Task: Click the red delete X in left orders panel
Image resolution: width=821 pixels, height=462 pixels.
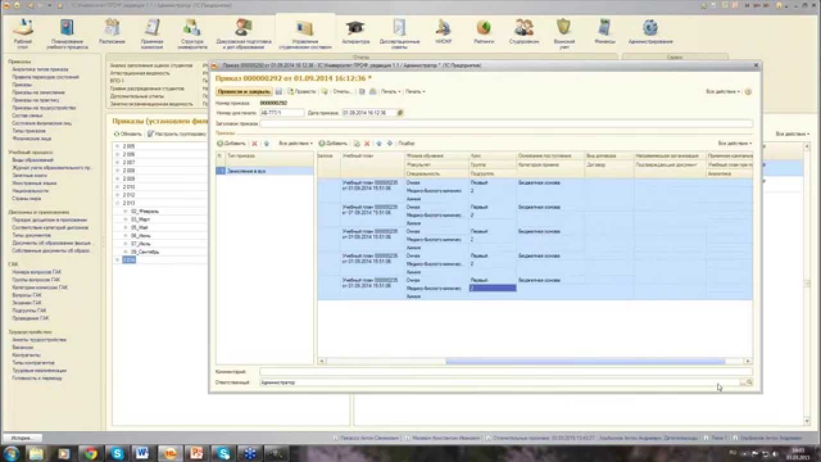Action: (x=255, y=143)
